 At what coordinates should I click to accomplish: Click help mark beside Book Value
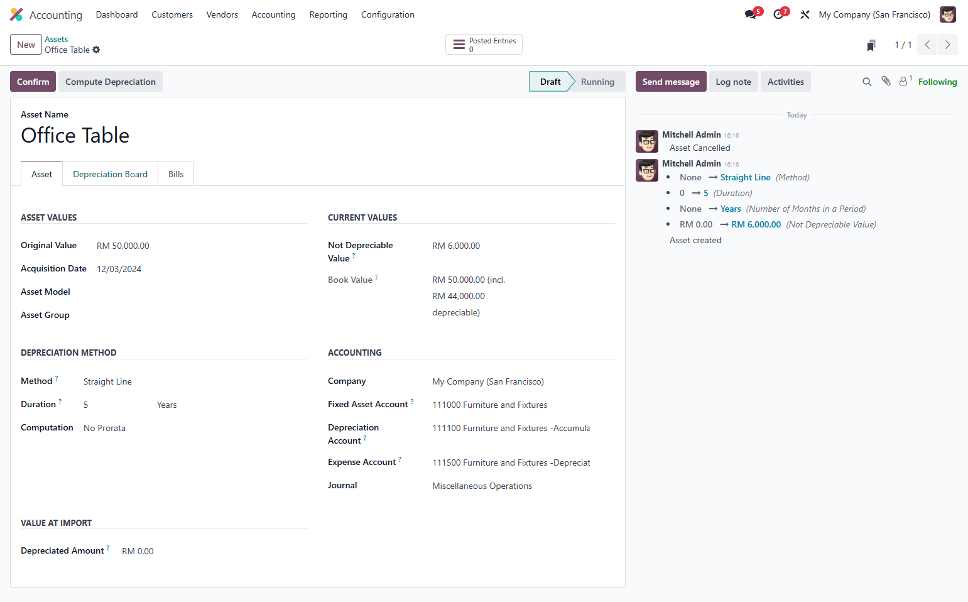pos(376,277)
